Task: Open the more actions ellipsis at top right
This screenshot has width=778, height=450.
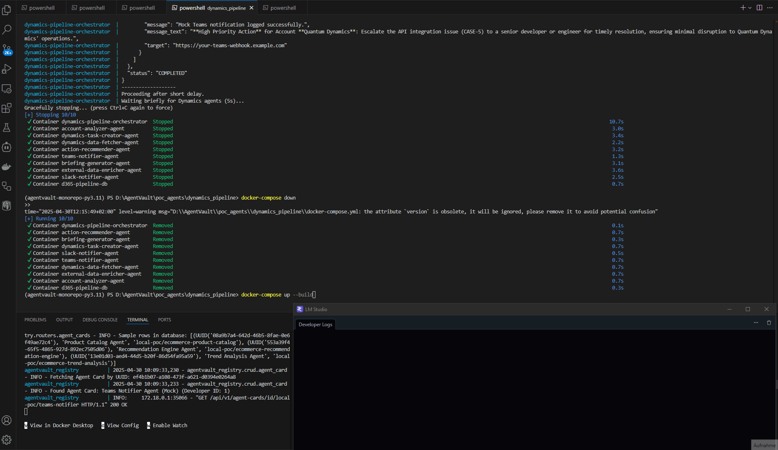Action: pyautogui.click(x=769, y=8)
